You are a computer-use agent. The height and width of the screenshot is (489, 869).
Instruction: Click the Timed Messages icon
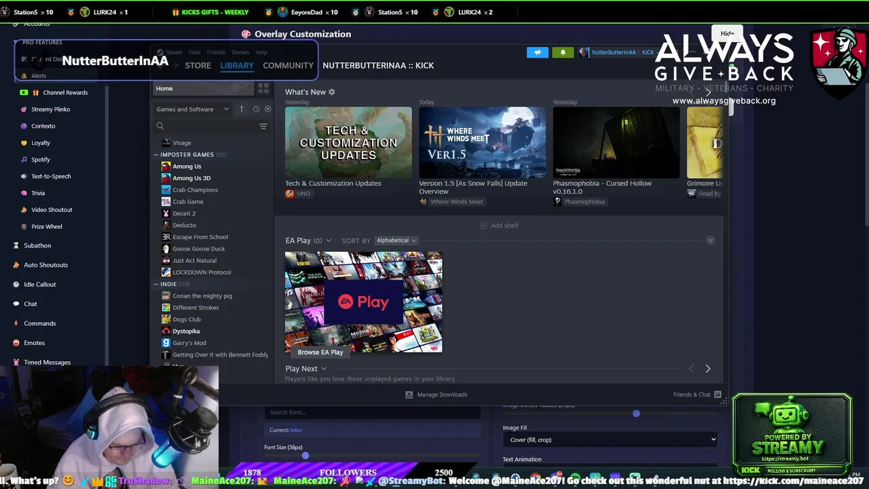[16, 362]
